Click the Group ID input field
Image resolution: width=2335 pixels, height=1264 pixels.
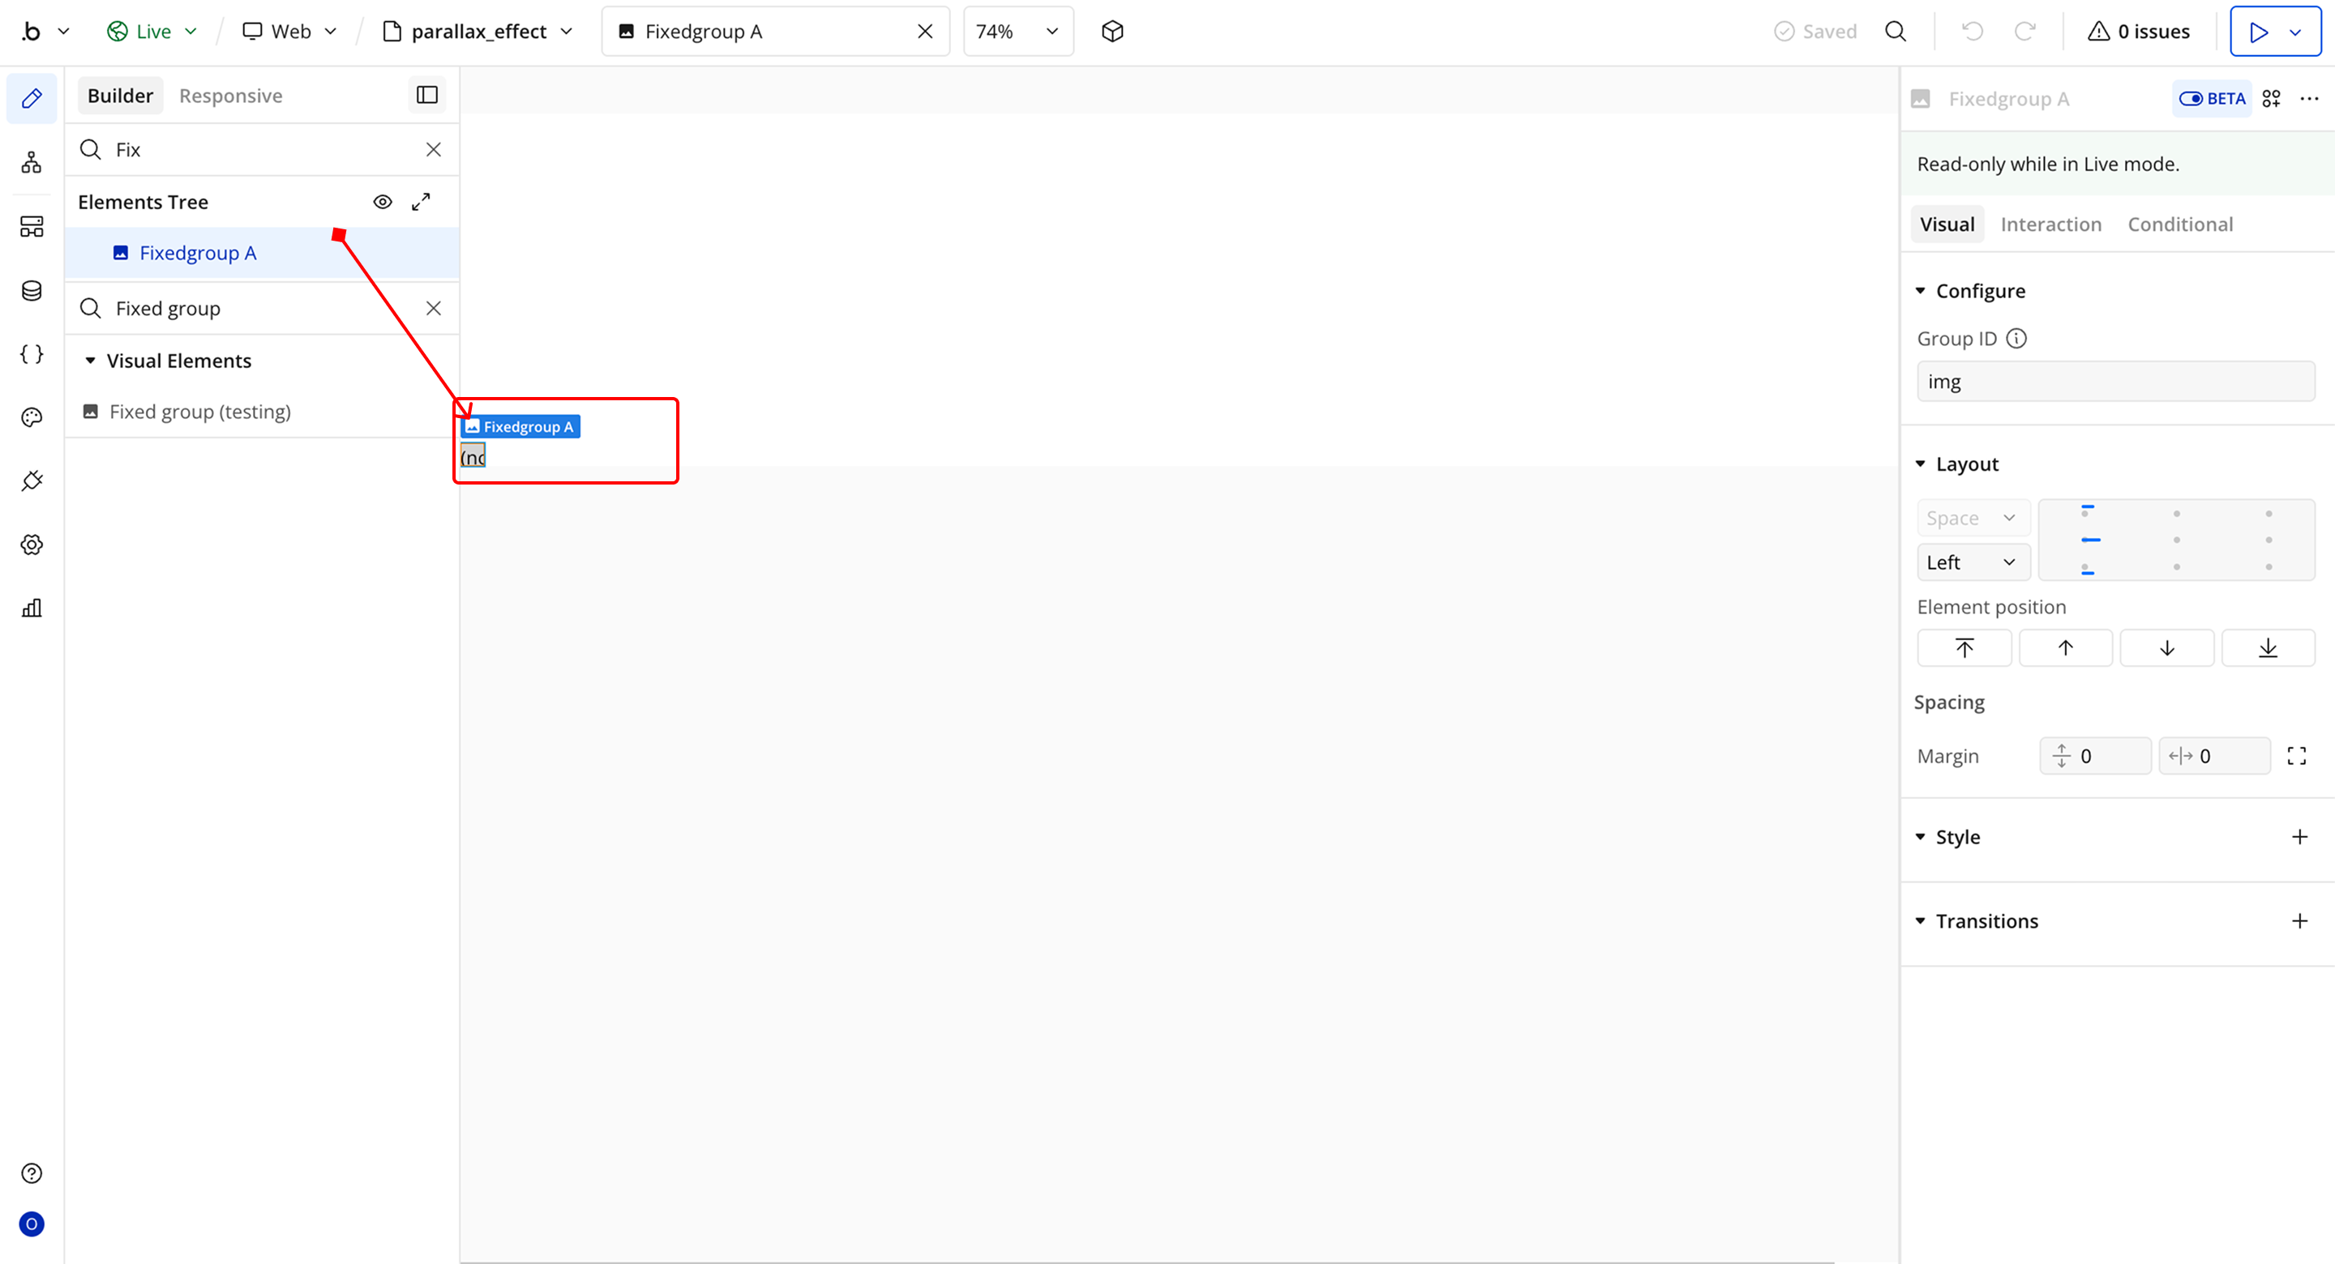click(x=2114, y=382)
